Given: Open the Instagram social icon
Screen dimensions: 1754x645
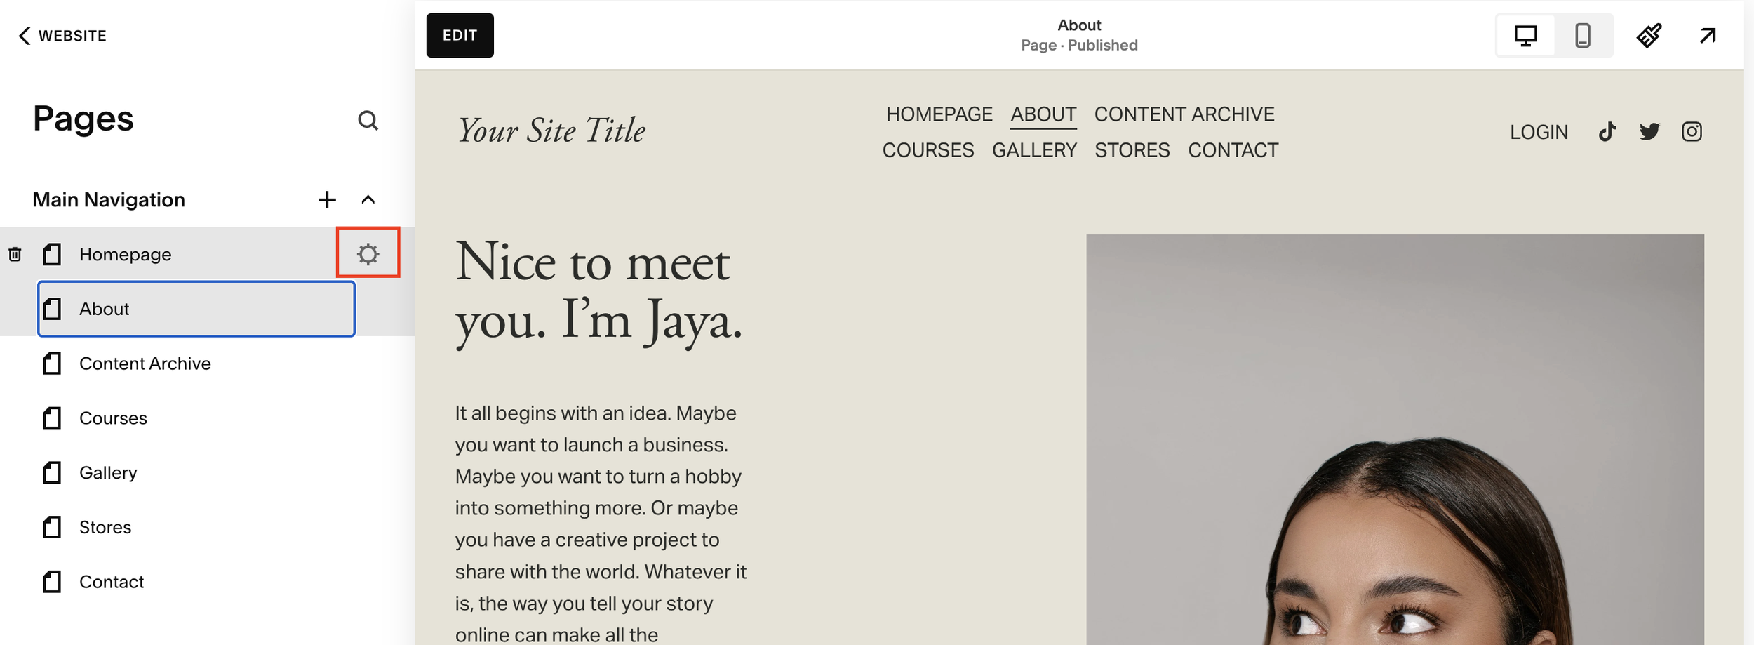Looking at the screenshot, I should pos(1692,131).
